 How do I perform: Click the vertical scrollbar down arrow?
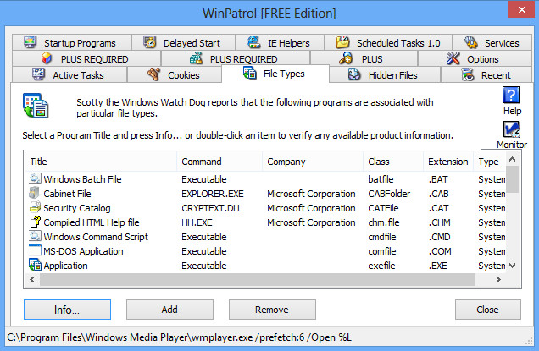[x=512, y=266]
